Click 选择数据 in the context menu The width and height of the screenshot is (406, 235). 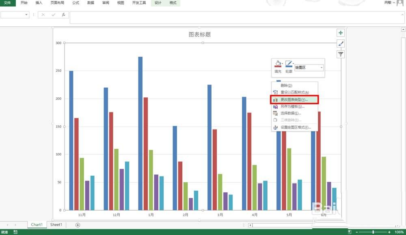pos(288,112)
